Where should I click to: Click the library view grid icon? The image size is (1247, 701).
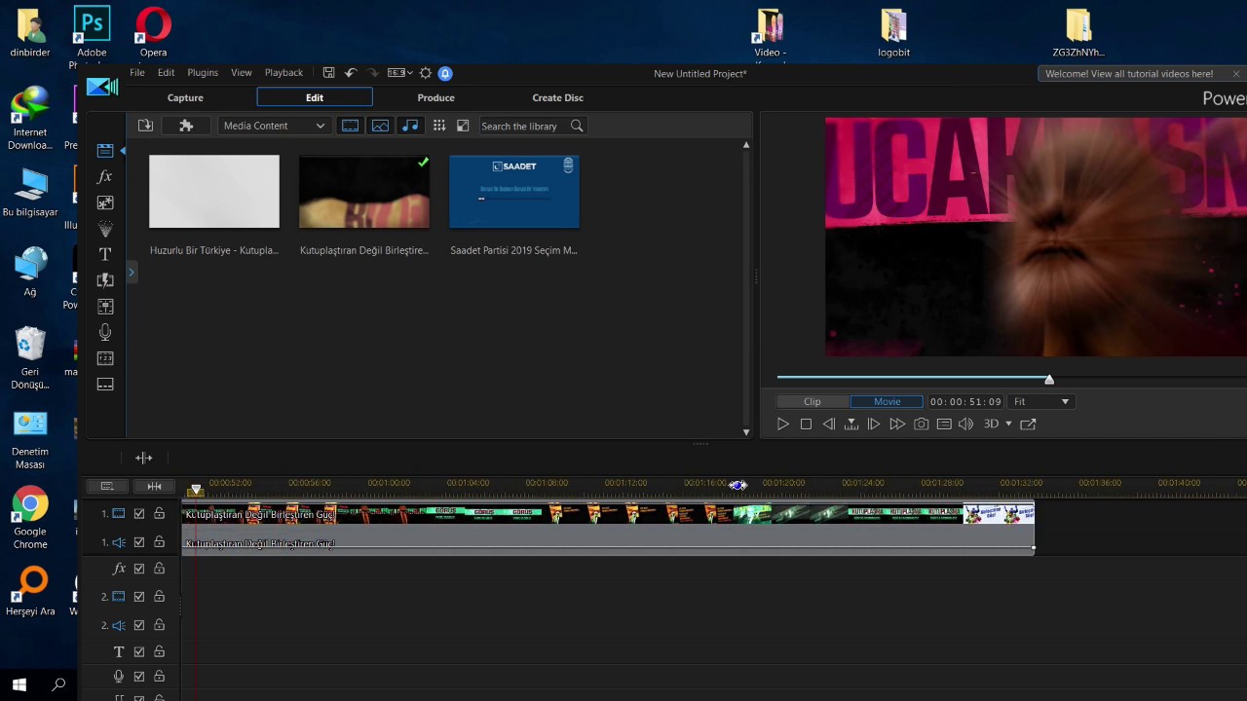point(439,126)
